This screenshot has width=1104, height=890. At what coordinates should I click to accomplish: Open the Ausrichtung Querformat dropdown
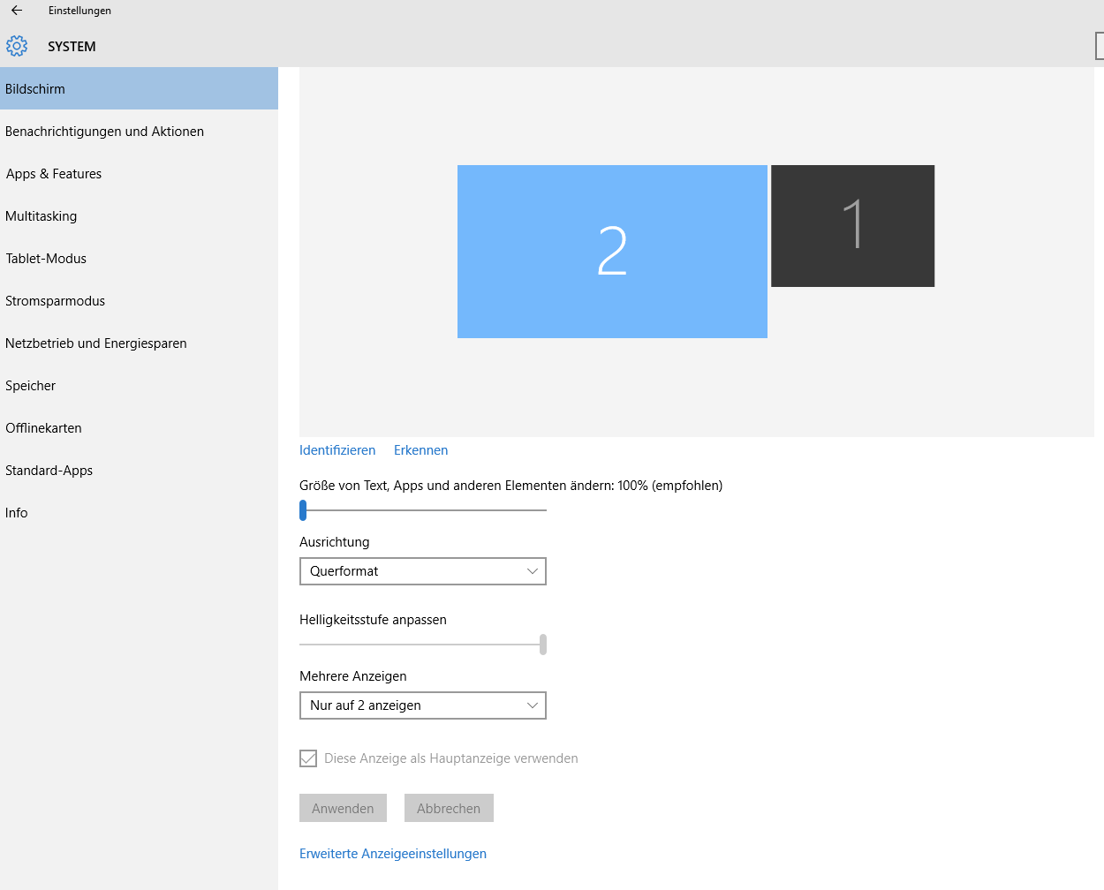[423, 571]
